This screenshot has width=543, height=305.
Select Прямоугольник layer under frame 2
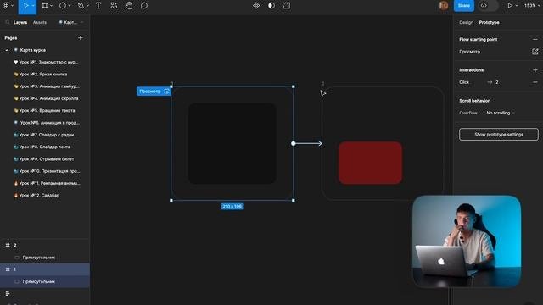pyautogui.click(x=45, y=258)
